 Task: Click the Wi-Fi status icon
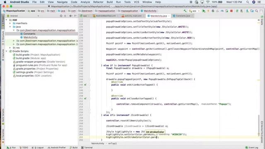(x=208, y=2)
